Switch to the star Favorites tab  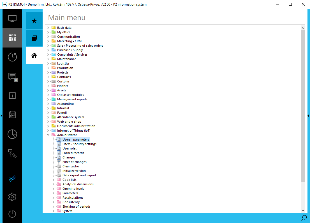coord(34,20)
